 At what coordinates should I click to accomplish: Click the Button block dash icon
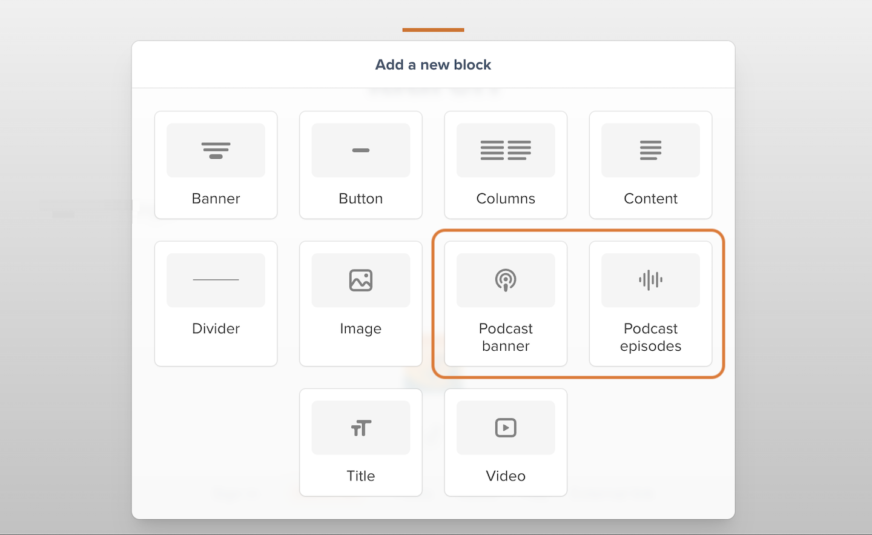[360, 150]
